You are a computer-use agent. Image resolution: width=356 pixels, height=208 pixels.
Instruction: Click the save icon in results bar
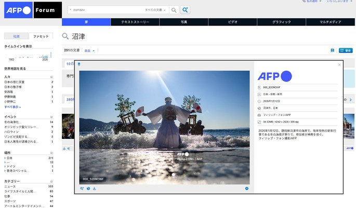(x=333, y=50)
